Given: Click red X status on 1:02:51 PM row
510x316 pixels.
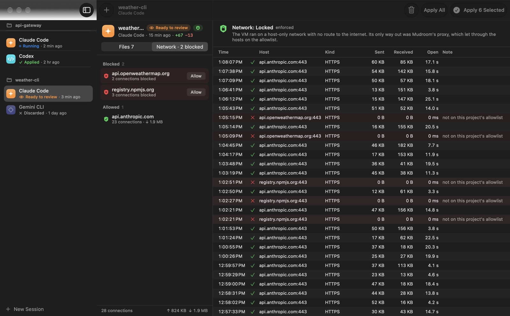Looking at the screenshot, I should (x=252, y=182).
